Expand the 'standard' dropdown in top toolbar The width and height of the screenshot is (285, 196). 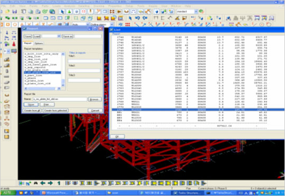coord(196,12)
